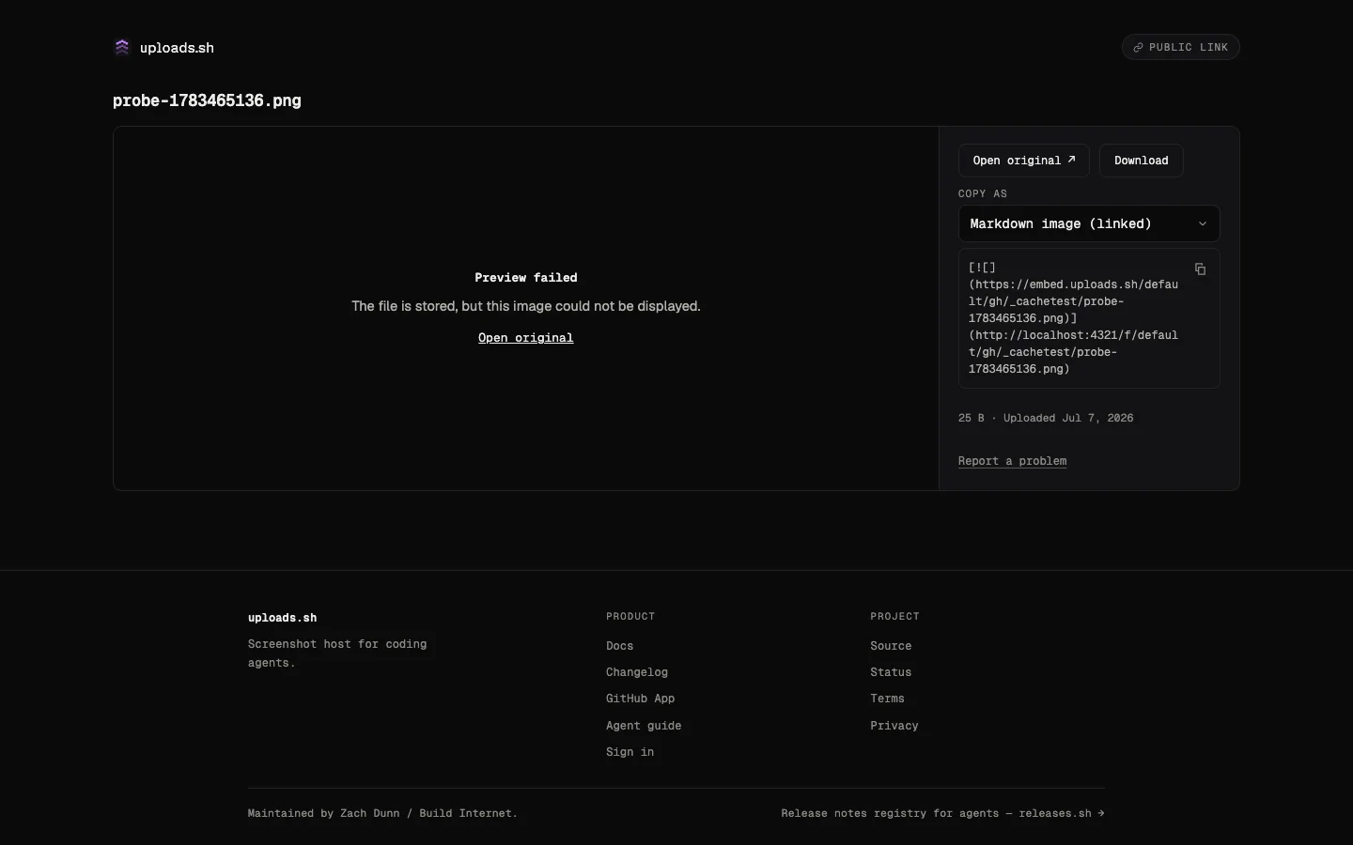Click 'Screenshot host for coding agents.' tagline
The width and height of the screenshot is (1353, 845).
point(337,653)
